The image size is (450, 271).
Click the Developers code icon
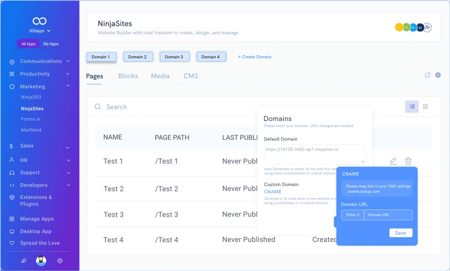click(12, 186)
